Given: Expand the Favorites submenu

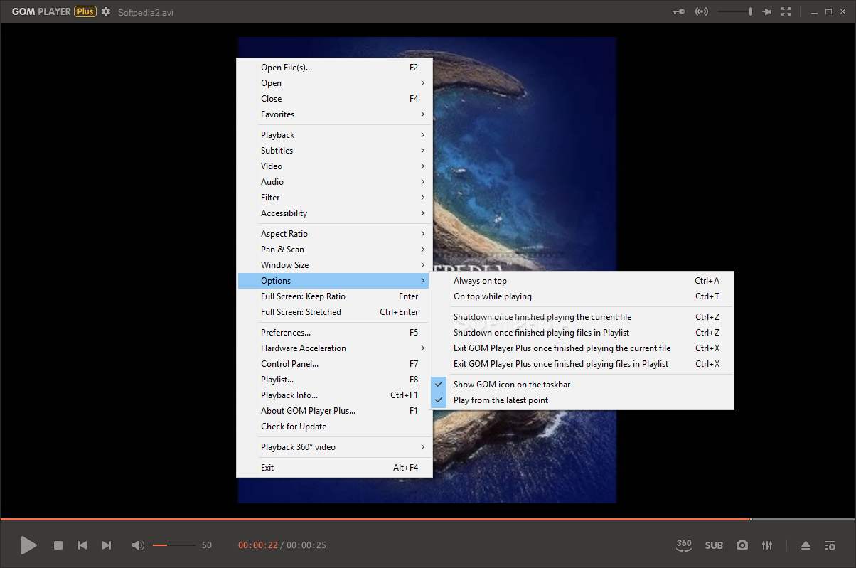Looking at the screenshot, I should point(334,114).
